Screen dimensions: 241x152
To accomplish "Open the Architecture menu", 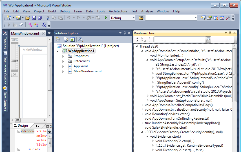I will point(118,11).
